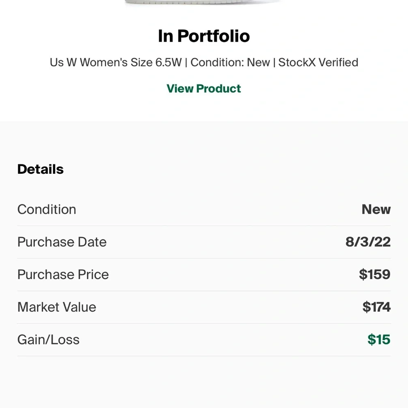Screen dimensions: 408x408
Task: Select the Gain/Loss row label
Action: click(49, 339)
